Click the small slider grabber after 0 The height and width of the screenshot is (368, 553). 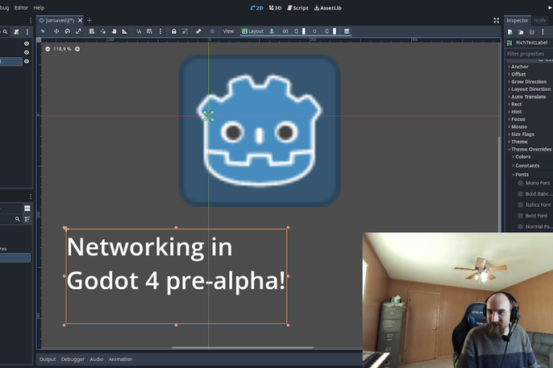(335, 31)
